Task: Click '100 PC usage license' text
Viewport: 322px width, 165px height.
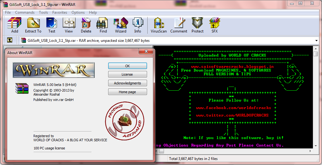Action: [x=49, y=148]
